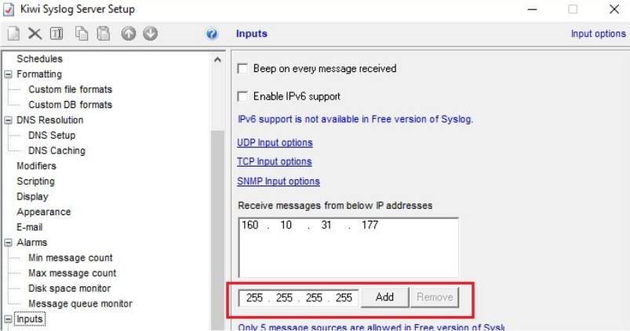Open DNS Setup settings
The image size is (630, 331).
pyautogui.click(x=52, y=135)
